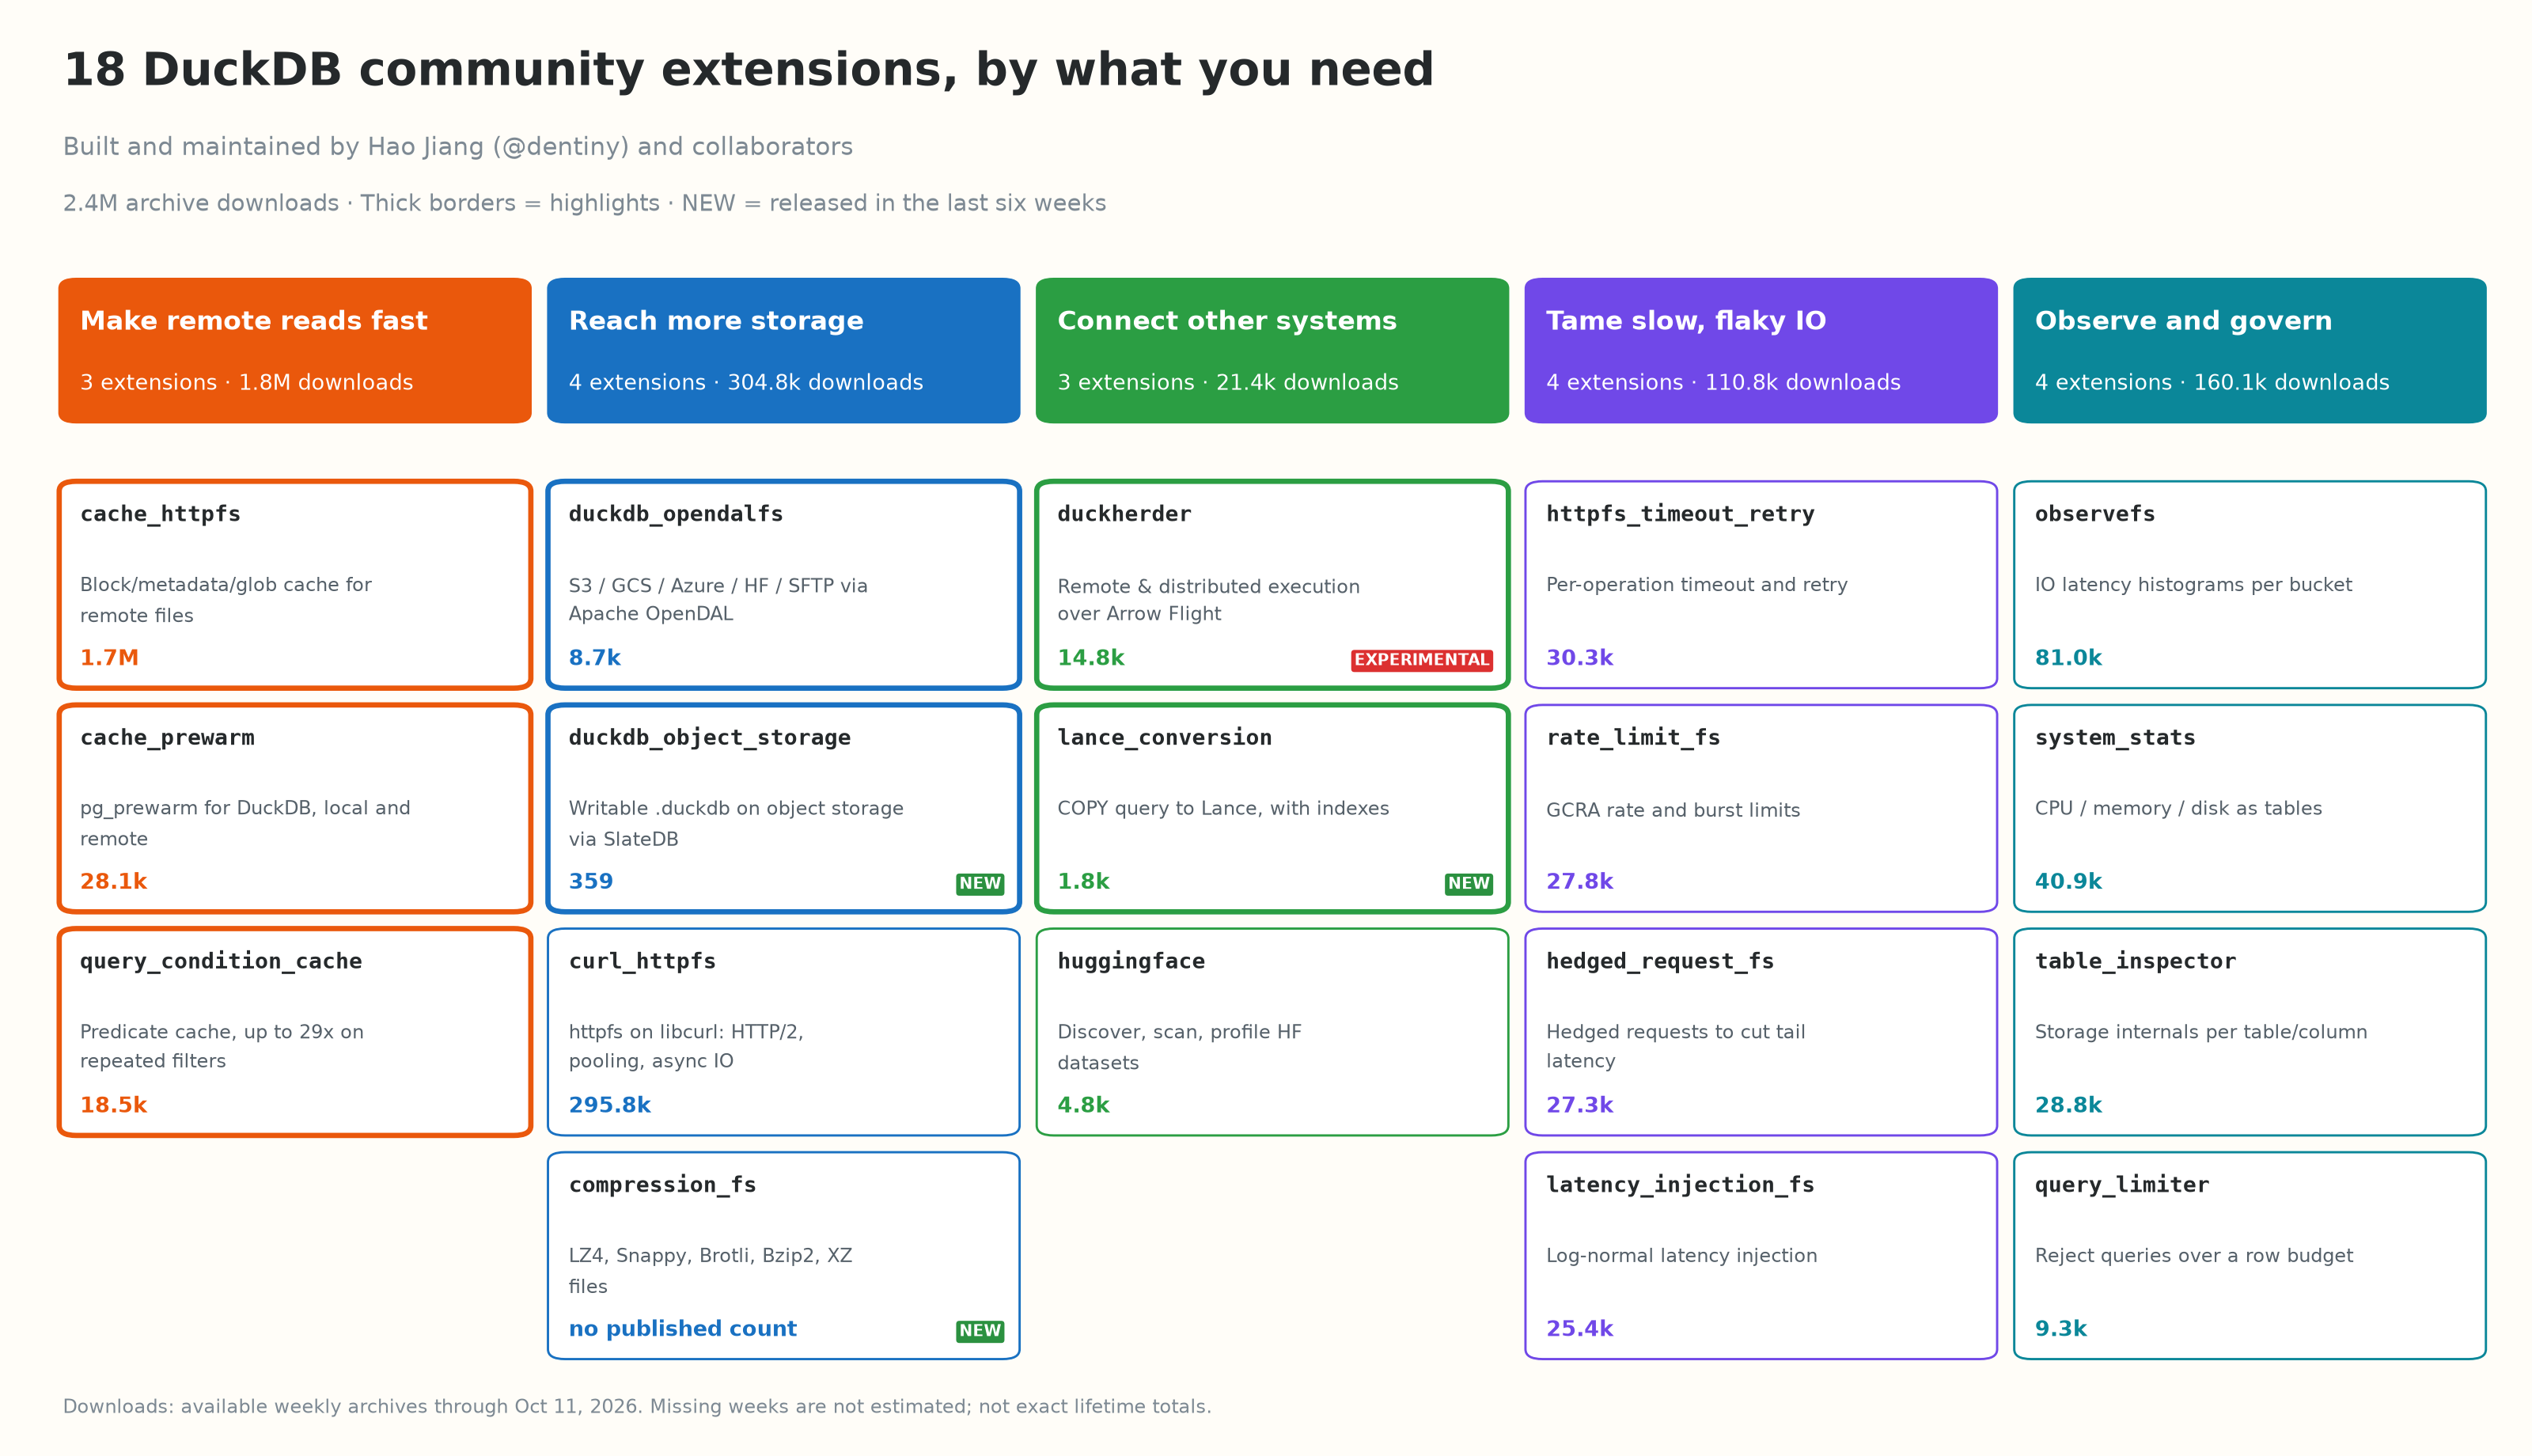Click the 295.8k download count

pos(610,1106)
